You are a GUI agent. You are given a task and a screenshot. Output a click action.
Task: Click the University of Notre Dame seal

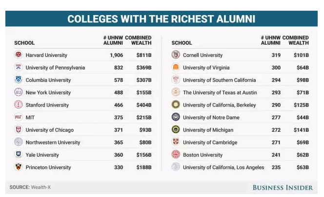[x=176, y=117]
